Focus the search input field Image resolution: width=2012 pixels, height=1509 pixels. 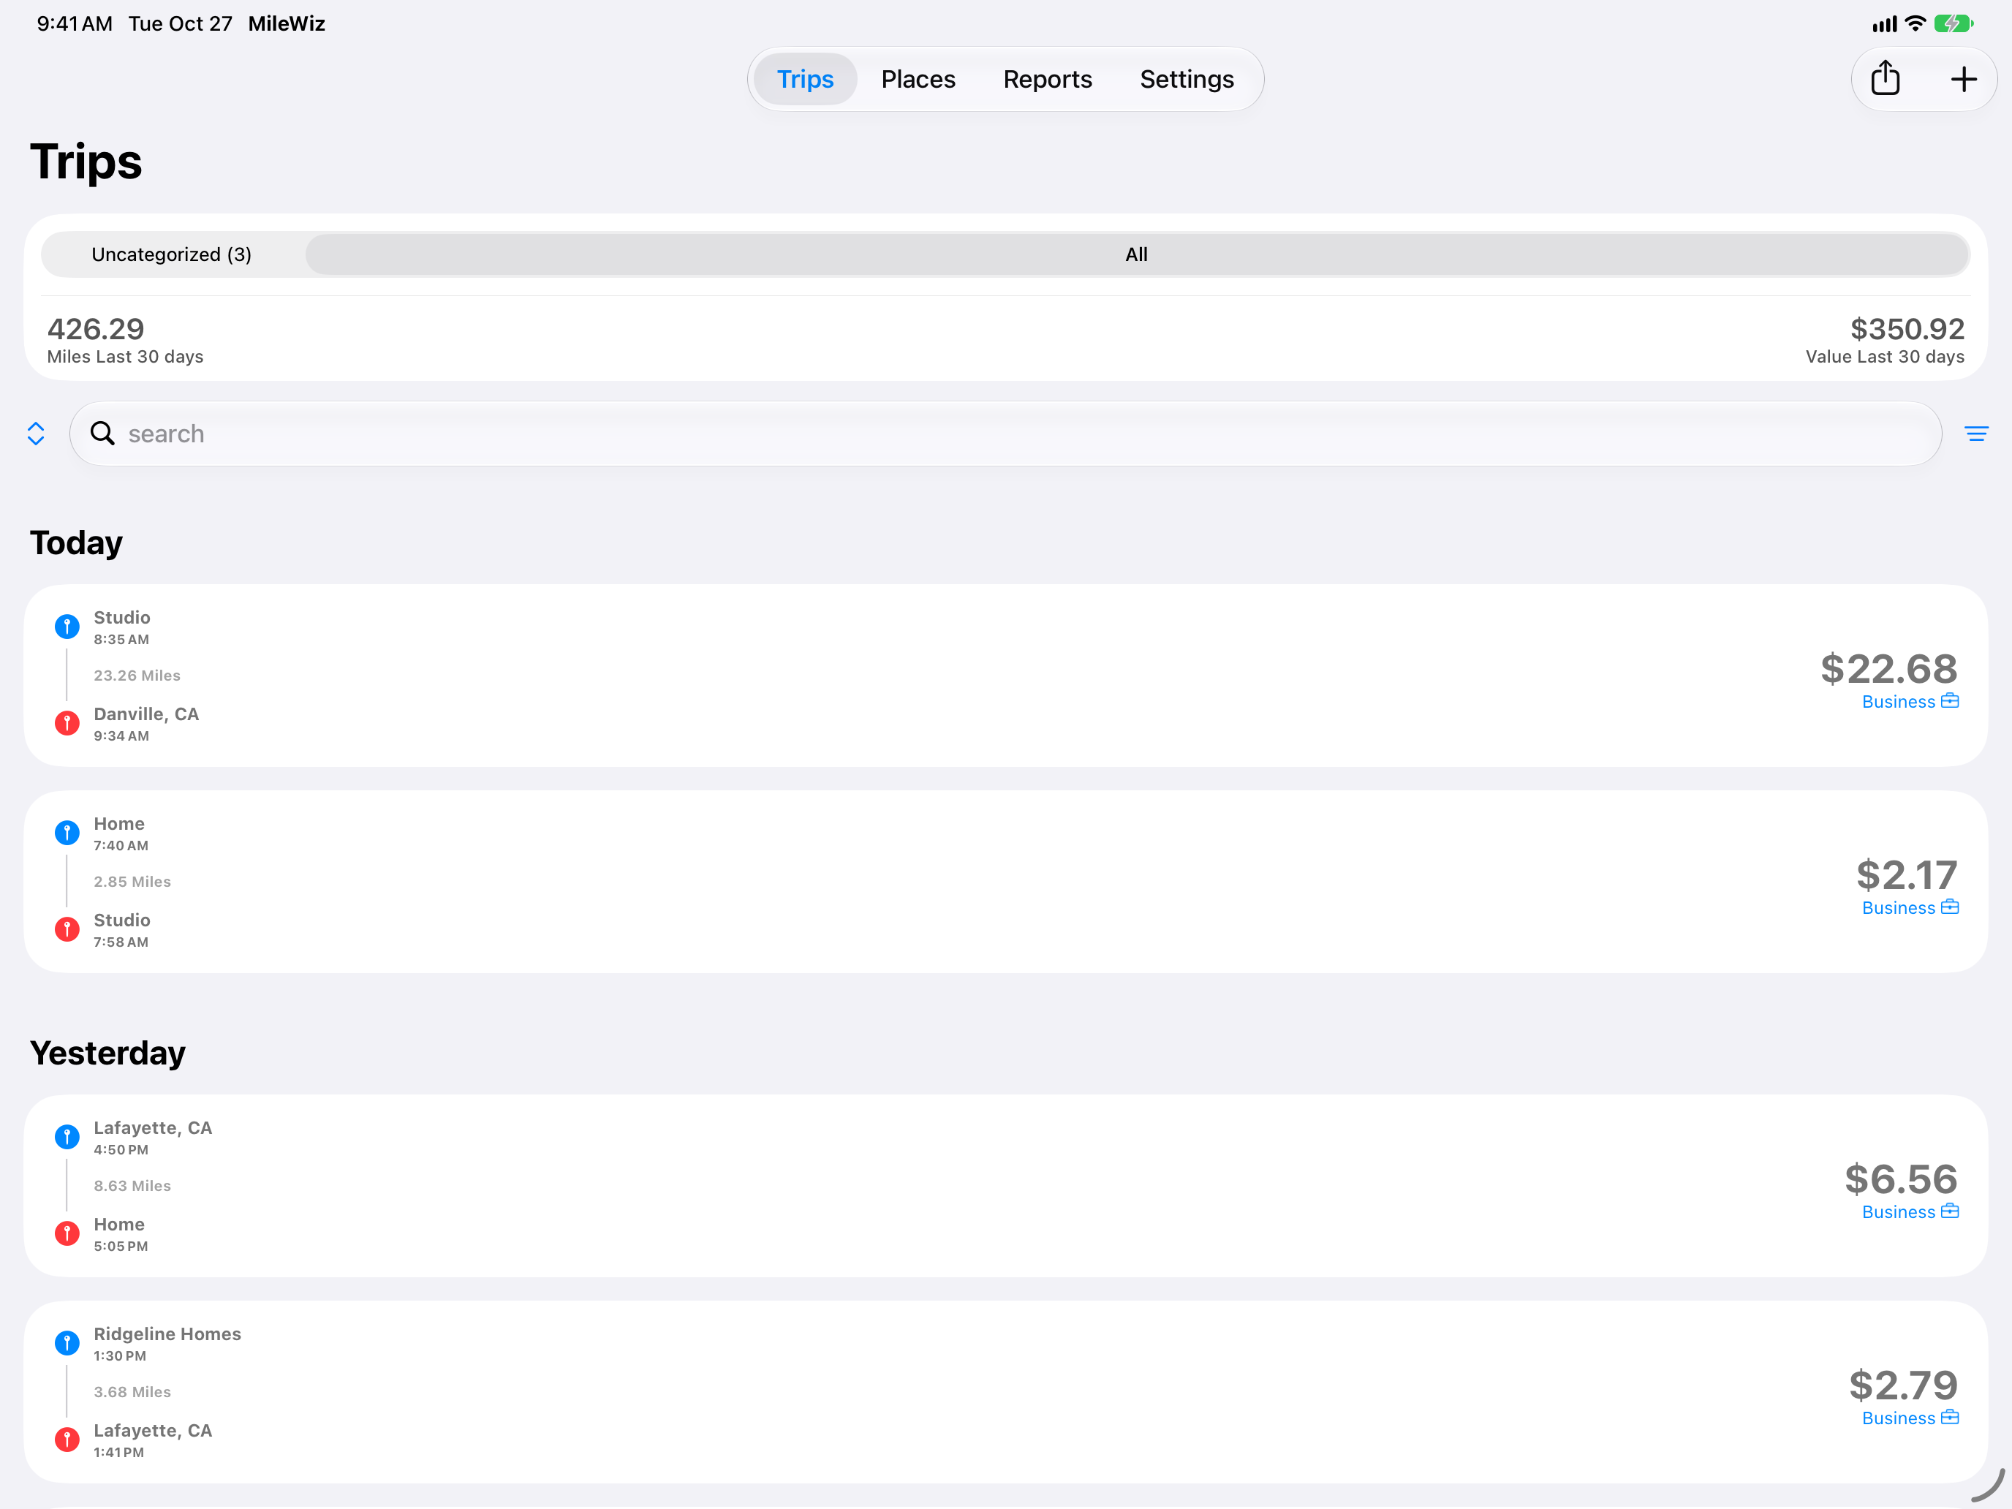point(1005,434)
